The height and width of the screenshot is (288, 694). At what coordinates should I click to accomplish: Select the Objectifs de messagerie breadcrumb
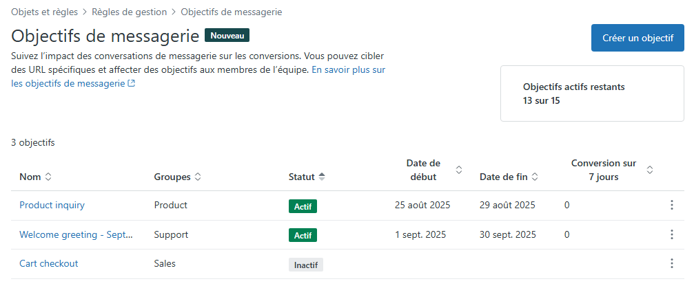click(231, 12)
